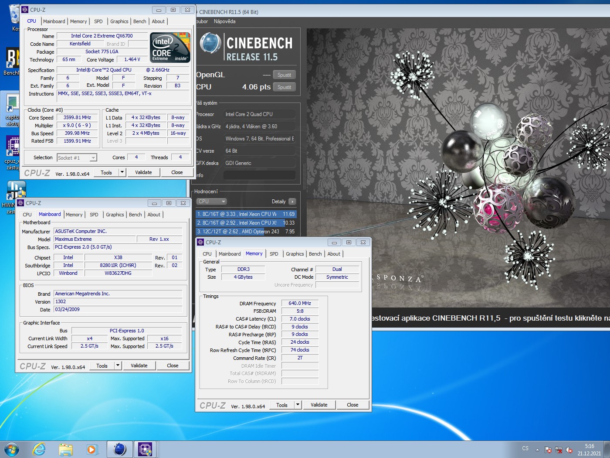Click the CPU-Z title icon in the Mainboard window

[20, 203]
